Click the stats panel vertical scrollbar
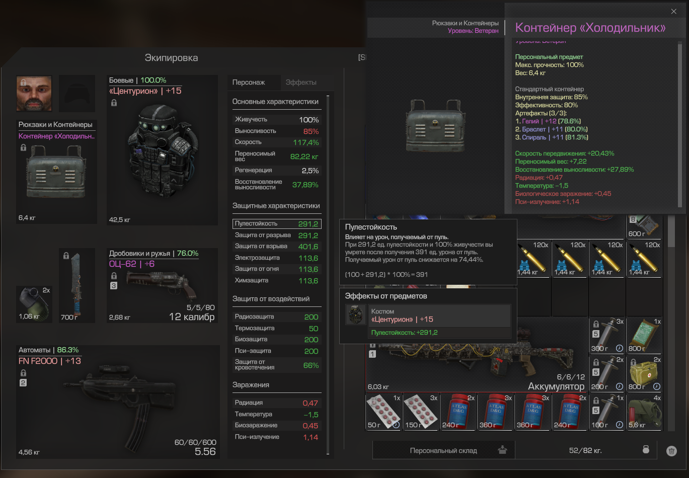Screen dimensions: 689x478 point(328,274)
